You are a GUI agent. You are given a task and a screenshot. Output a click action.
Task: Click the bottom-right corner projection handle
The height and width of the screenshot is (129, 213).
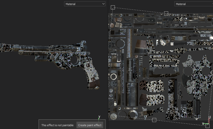(x=207, y=126)
